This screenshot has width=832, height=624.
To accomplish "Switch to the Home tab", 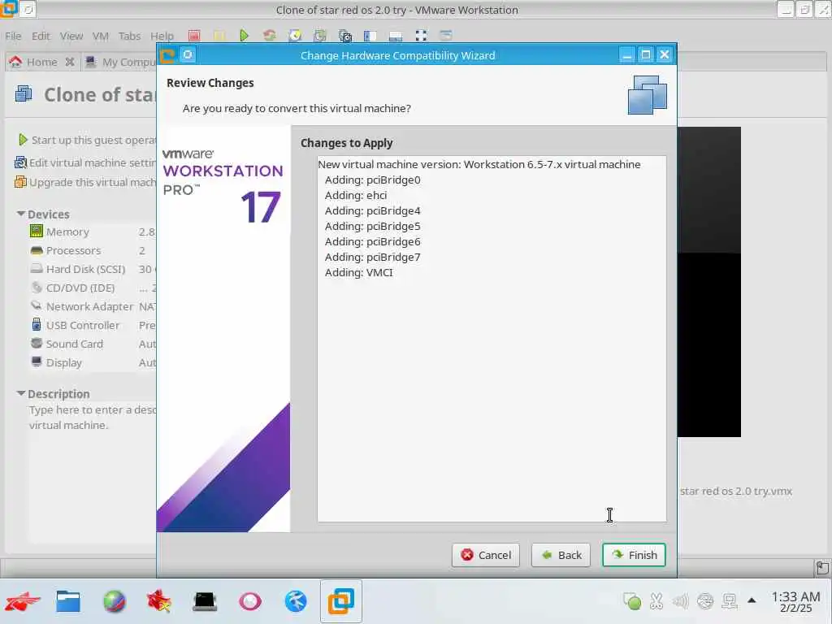I will [41, 62].
